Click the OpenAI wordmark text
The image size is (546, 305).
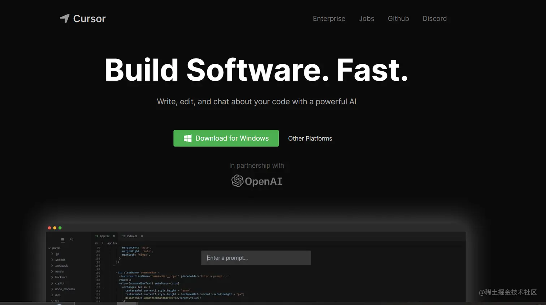(x=263, y=181)
